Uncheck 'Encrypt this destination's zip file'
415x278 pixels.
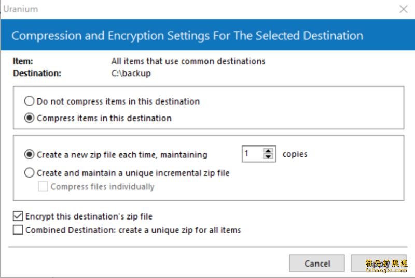click(x=18, y=216)
